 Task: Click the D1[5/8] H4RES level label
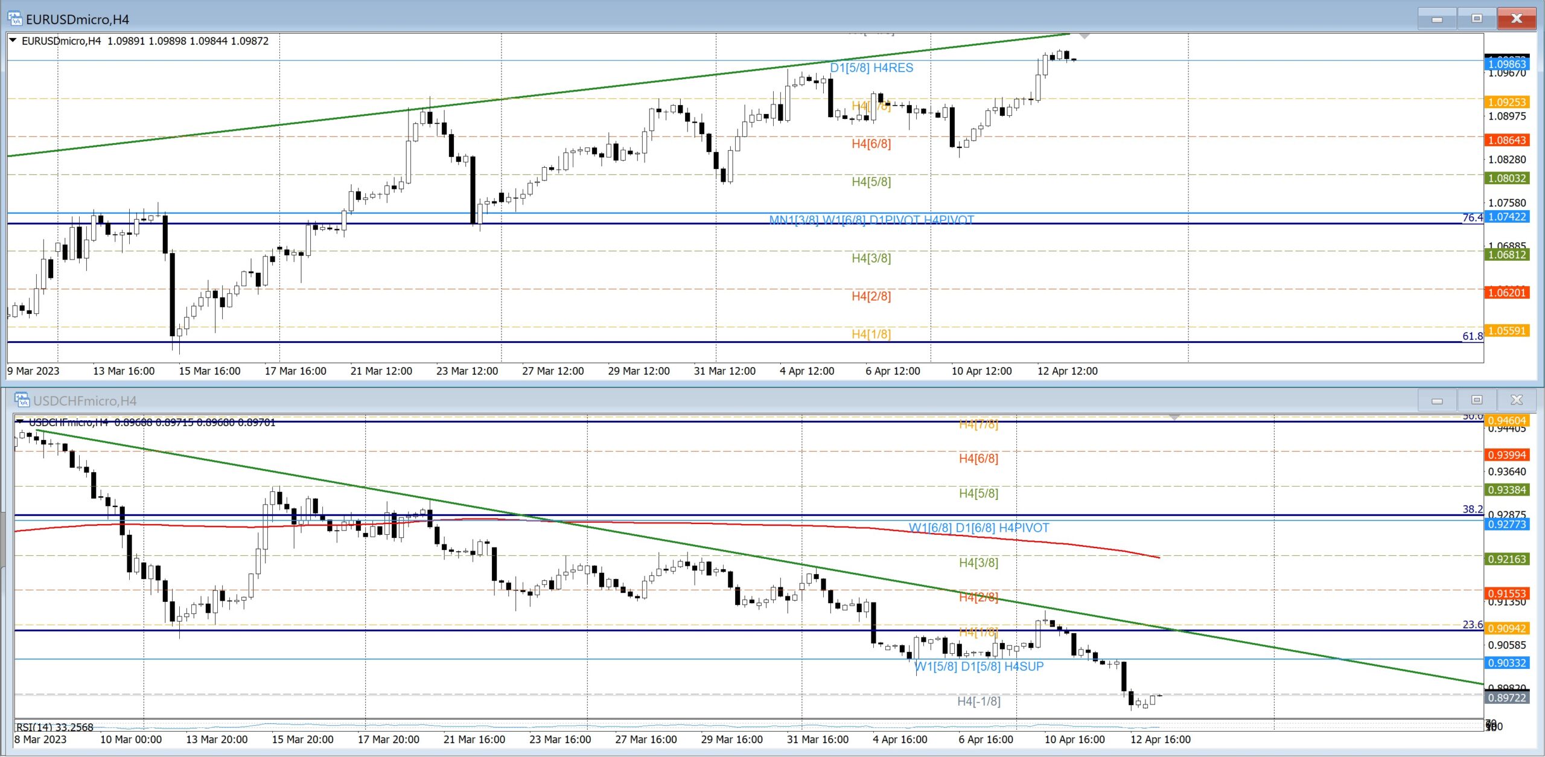click(871, 68)
